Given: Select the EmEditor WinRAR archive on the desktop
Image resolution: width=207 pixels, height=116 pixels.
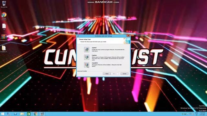Looking at the screenshot, I should (x=4, y=38).
